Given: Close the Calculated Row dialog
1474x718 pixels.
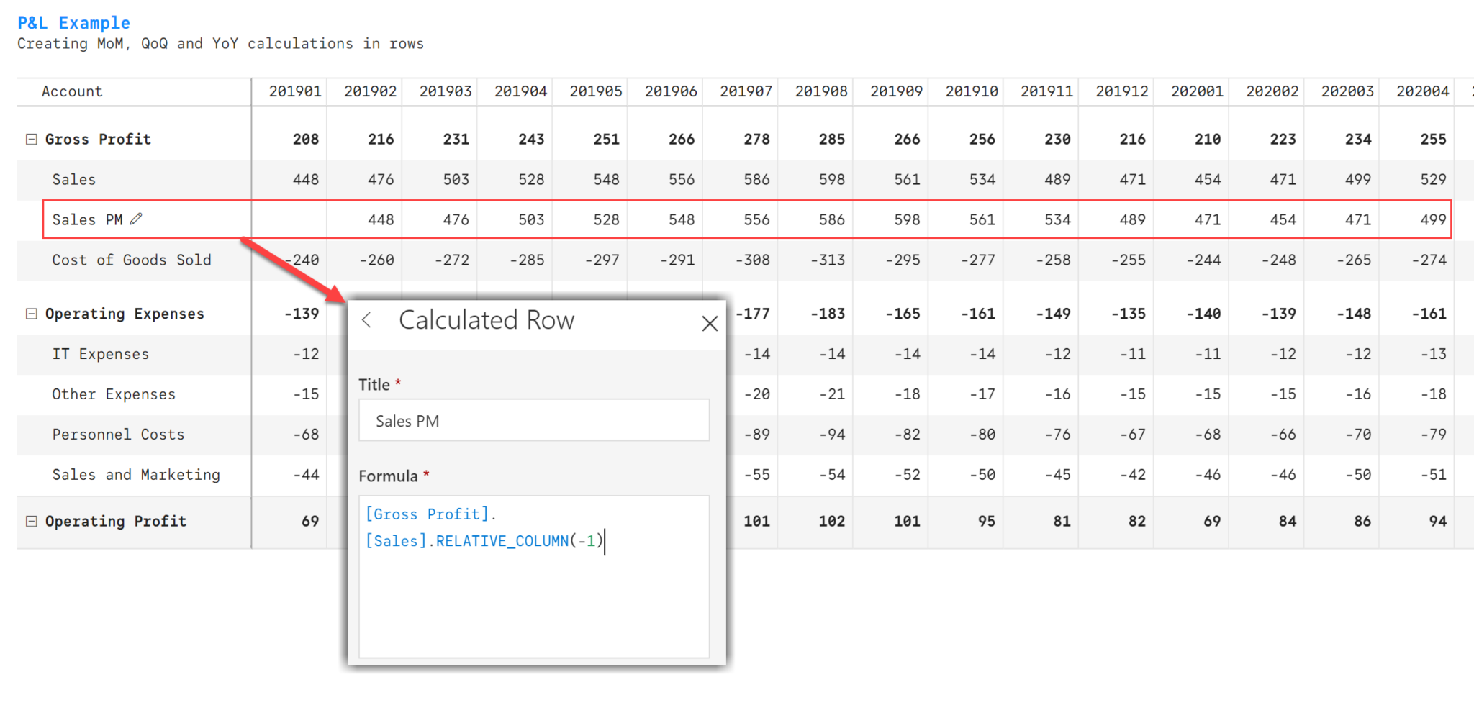Looking at the screenshot, I should click(710, 323).
